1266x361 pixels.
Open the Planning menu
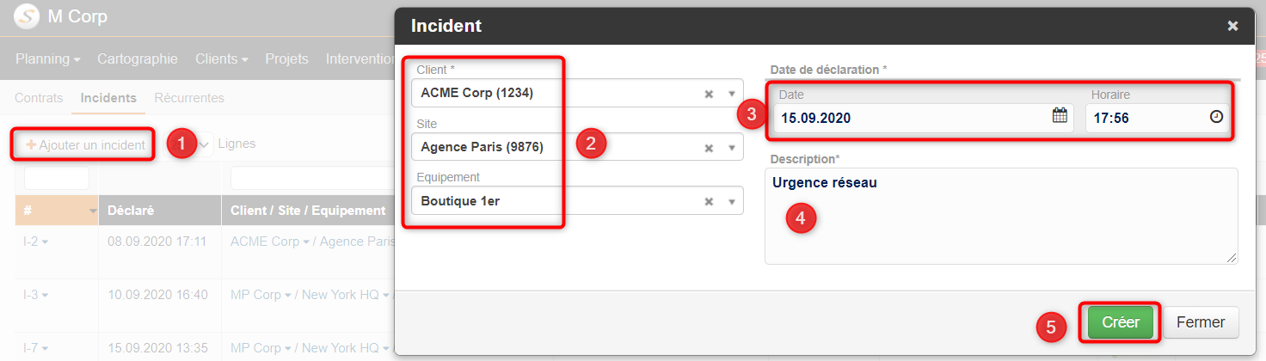(48, 58)
